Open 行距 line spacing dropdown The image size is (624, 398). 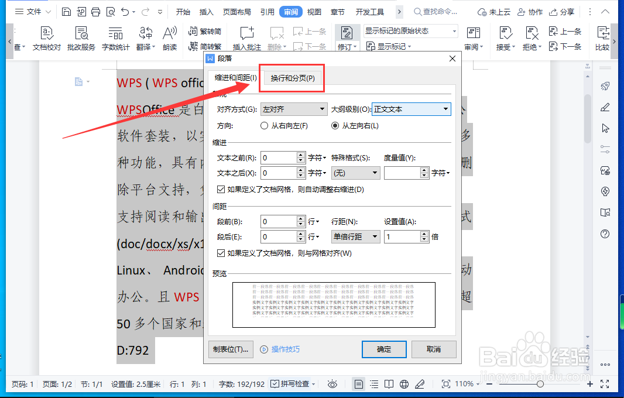pos(355,237)
